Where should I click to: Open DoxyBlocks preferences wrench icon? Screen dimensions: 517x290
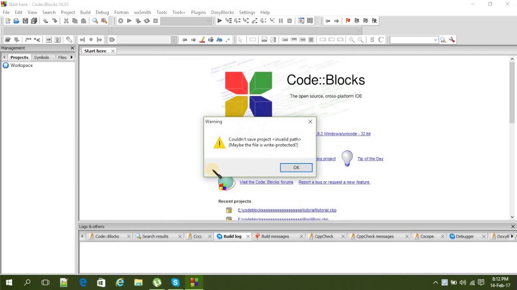coord(69,40)
